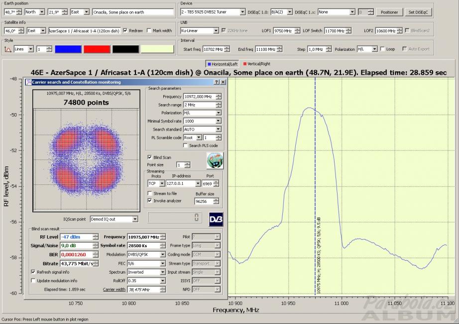Click the Start freq stepper arrows
Viewport: 459px width, 324px height.
click(227, 49)
